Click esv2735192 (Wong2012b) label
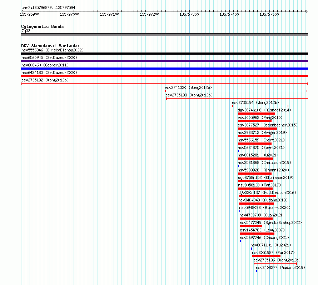 click(45, 80)
